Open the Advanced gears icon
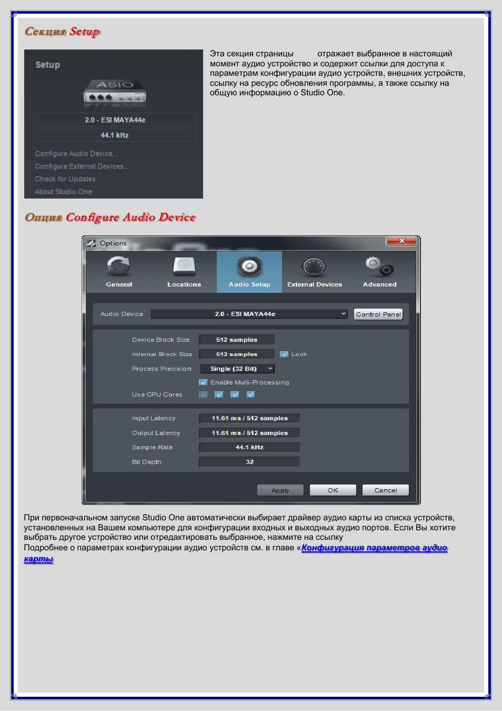 (x=380, y=266)
